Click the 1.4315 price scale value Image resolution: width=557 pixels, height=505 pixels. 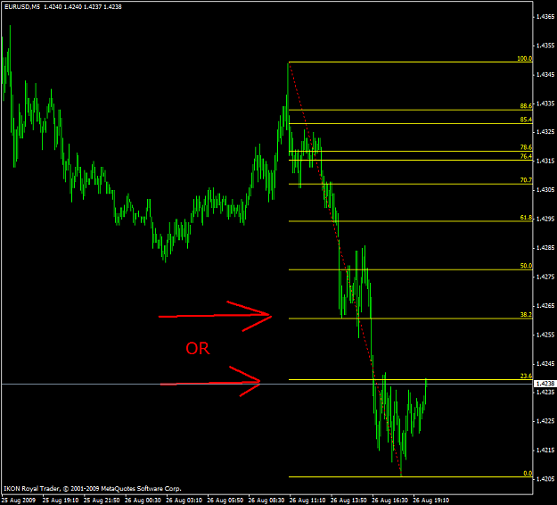point(545,161)
